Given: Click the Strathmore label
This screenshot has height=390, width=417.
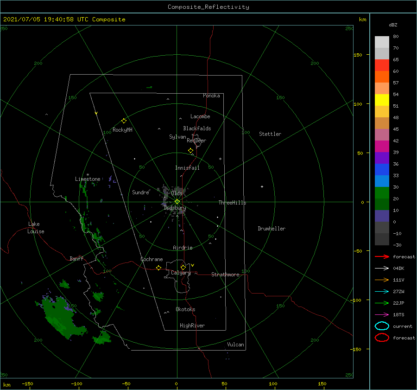Looking at the screenshot, I should pos(225,275).
